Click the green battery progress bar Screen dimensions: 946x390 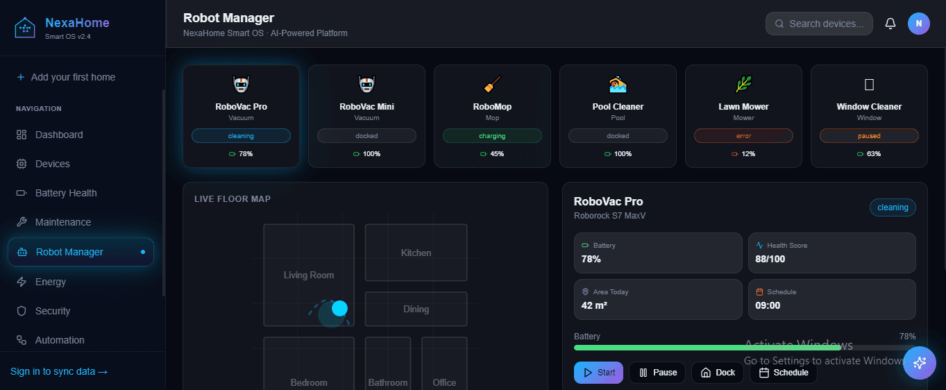point(707,348)
